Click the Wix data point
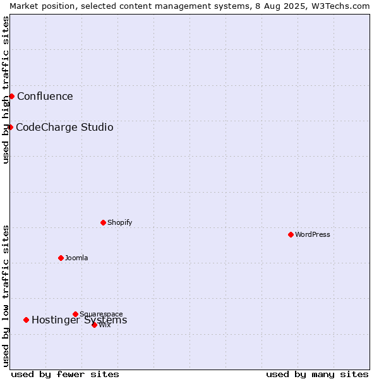379x379 pixels. (95, 325)
